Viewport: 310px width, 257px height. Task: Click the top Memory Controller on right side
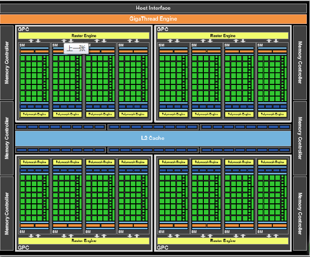(300, 63)
